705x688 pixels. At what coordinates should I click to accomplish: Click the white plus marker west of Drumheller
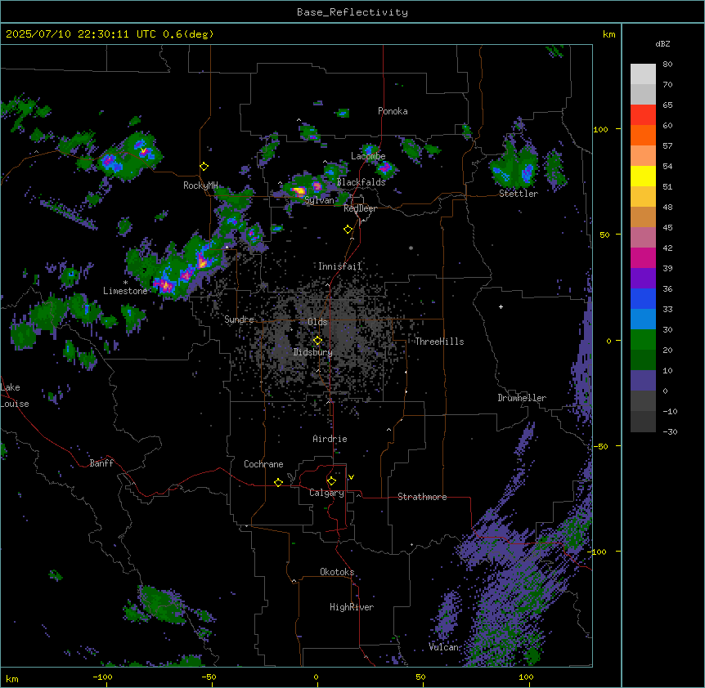pyautogui.click(x=501, y=306)
